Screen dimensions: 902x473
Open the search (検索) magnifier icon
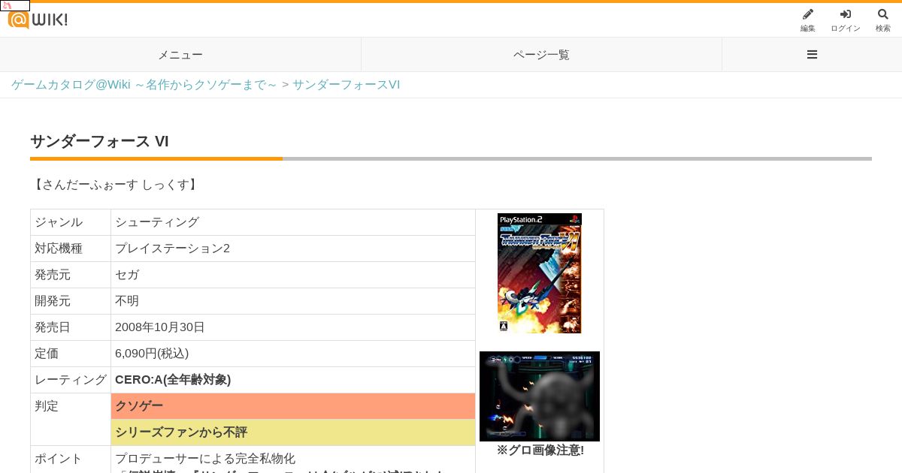(883, 20)
